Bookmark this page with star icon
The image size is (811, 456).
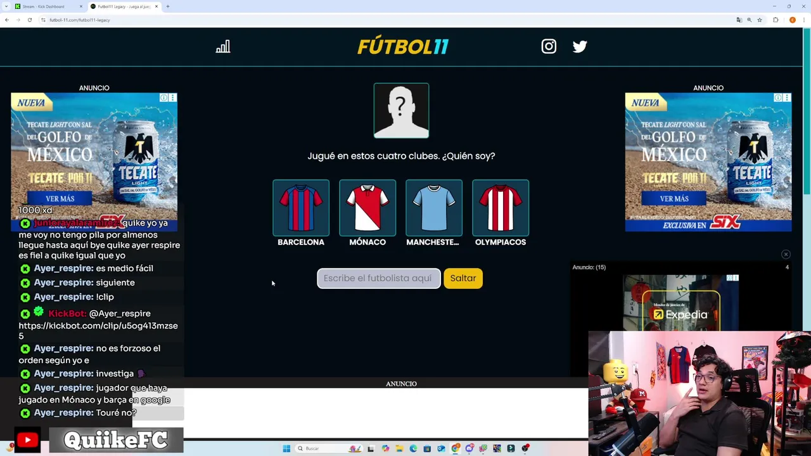coord(760,20)
